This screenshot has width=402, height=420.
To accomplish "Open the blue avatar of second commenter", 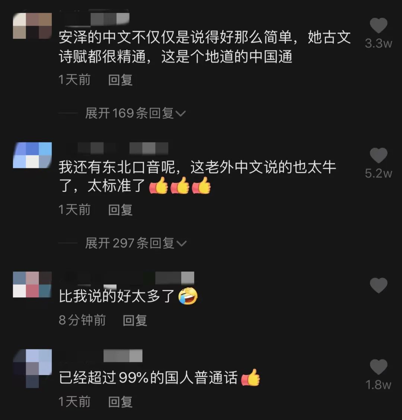I will coord(32,155).
